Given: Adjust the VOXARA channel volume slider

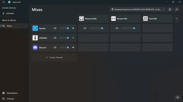Looking at the screenshot, I should (64, 38).
